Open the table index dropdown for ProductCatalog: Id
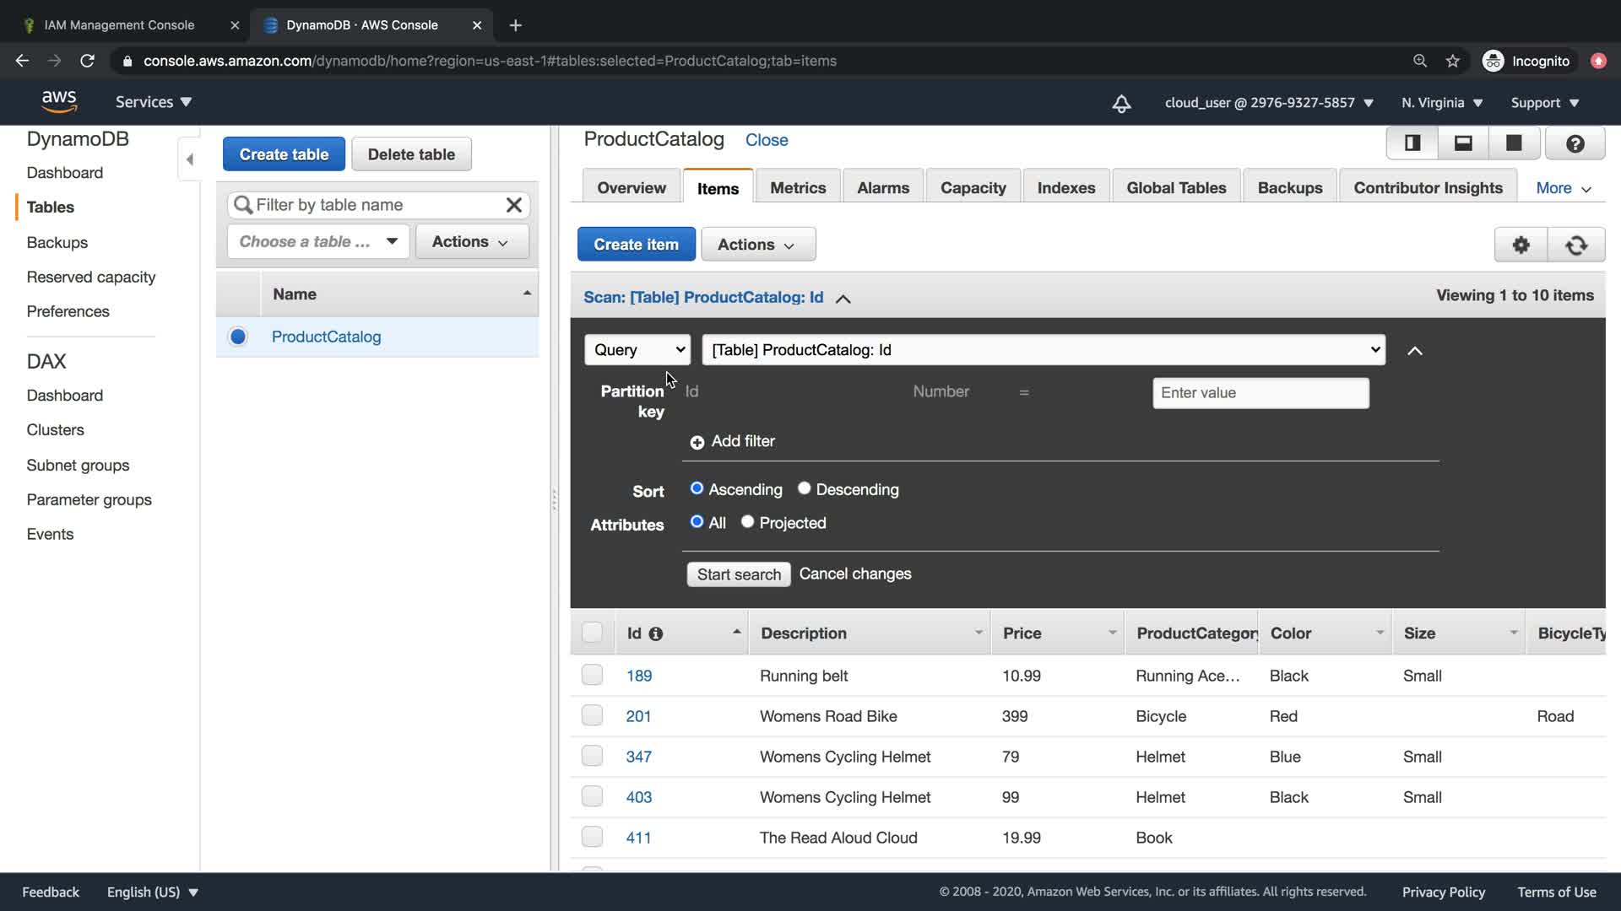 1044,350
